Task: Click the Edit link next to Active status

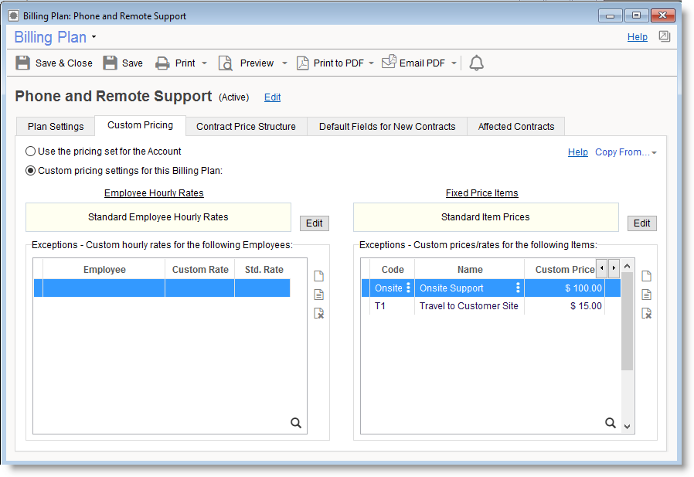Action: point(272,97)
